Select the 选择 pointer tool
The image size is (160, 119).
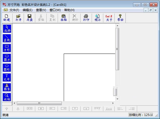[7, 29]
